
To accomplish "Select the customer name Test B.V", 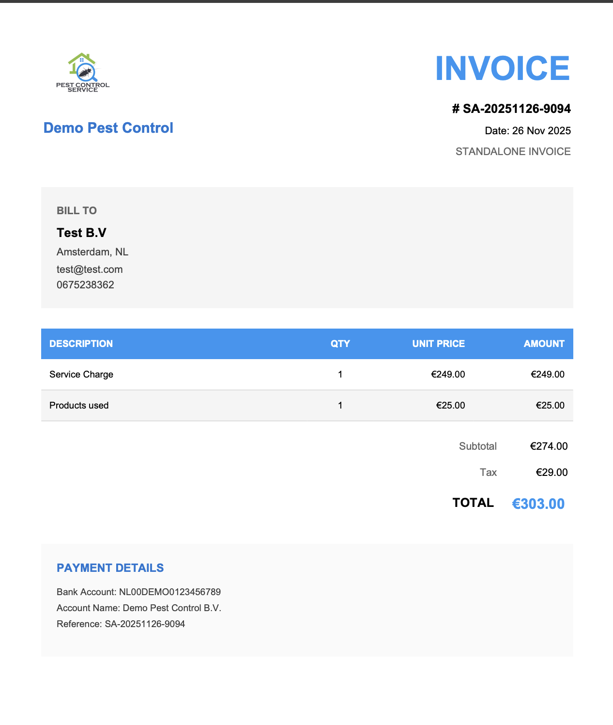I will click(x=81, y=233).
